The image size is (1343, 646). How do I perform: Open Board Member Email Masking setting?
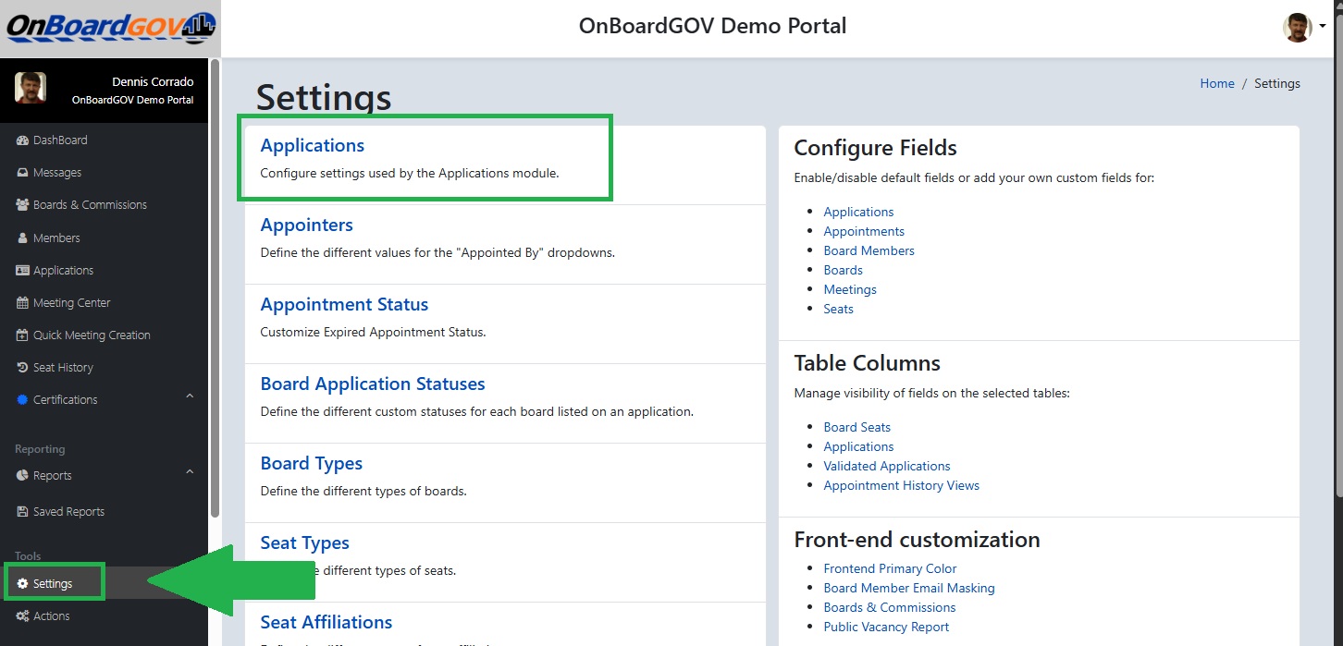[x=909, y=588]
